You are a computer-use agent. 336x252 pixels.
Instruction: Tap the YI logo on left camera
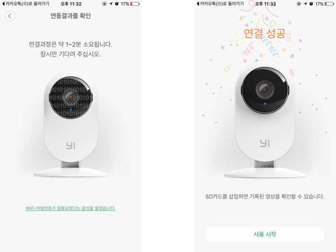(71, 145)
